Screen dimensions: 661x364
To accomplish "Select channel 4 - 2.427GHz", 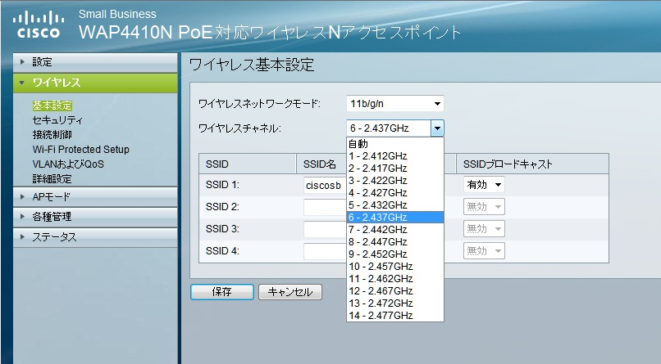I will click(395, 192).
